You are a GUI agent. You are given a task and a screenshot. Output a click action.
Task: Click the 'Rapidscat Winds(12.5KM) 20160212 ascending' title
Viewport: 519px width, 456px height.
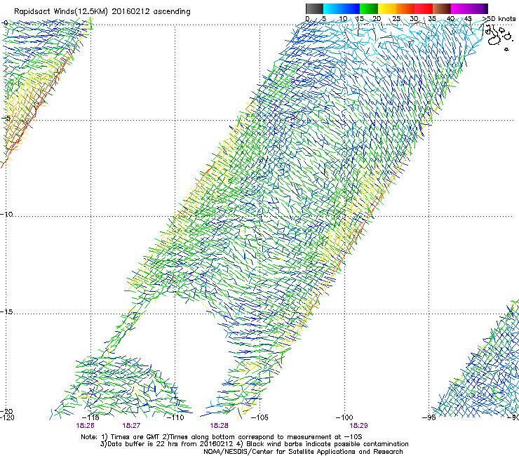click(x=102, y=12)
